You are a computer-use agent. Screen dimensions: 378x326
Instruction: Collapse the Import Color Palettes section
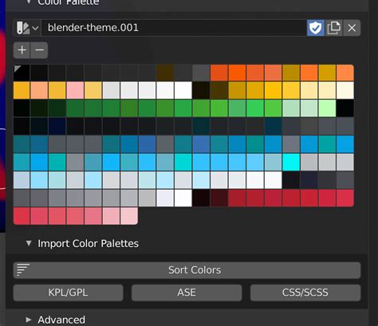29,243
